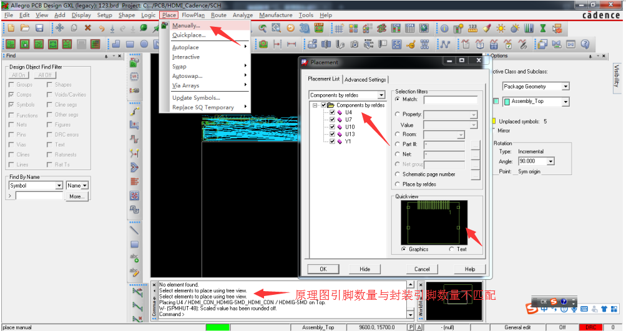Click the 3D viewer icon
This screenshot has height=331, width=626.
click(x=305, y=28)
